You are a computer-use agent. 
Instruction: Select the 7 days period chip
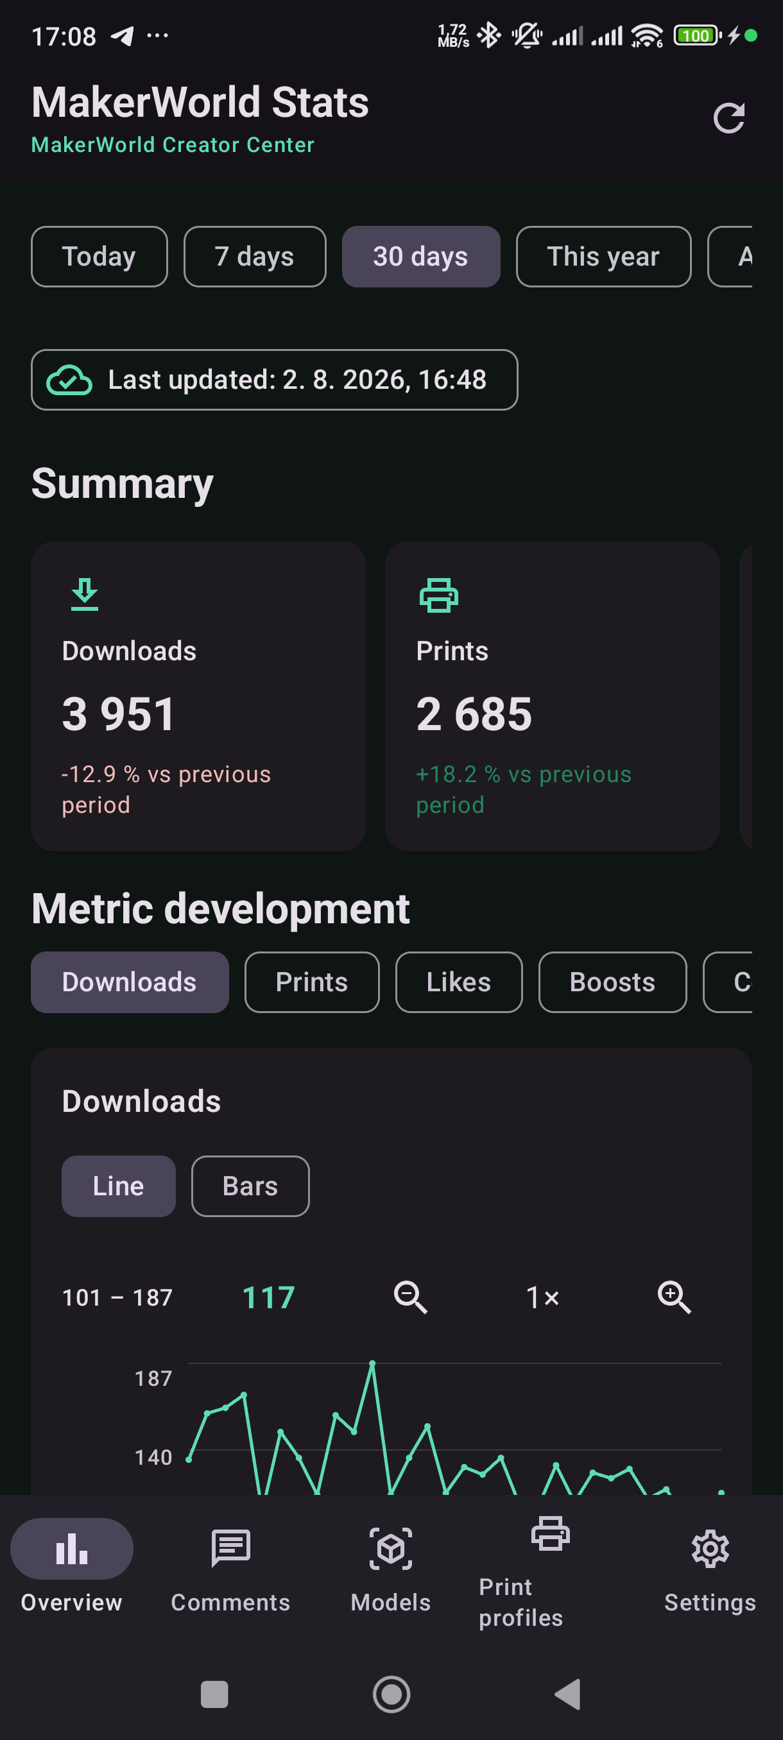pos(255,257)
